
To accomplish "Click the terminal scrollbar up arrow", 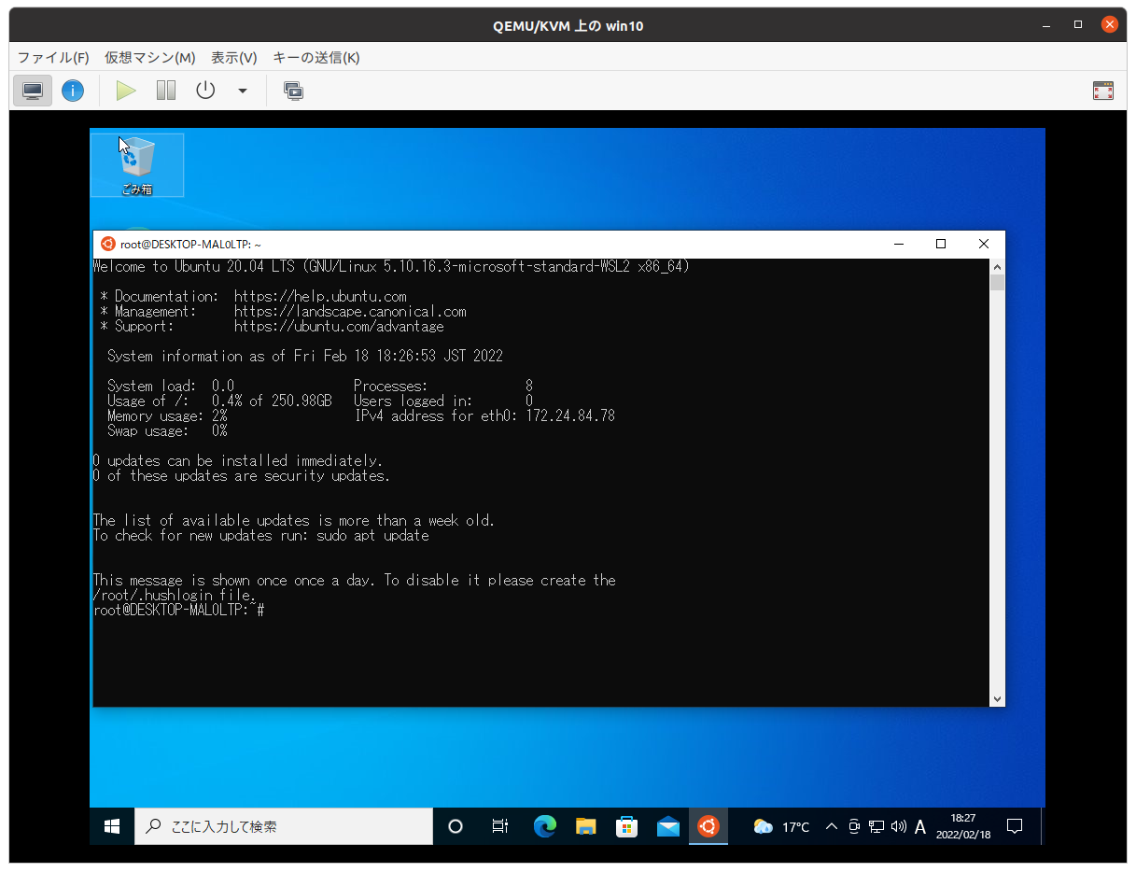I will pyautogui.click(x=997, y=267).
